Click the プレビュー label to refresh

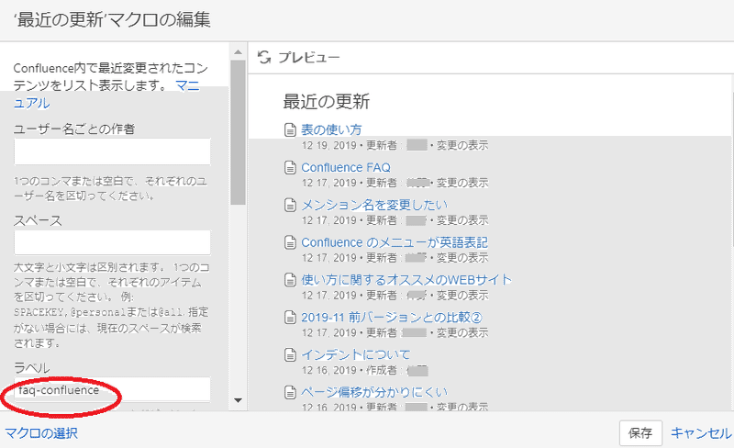(x=309, y=57)
